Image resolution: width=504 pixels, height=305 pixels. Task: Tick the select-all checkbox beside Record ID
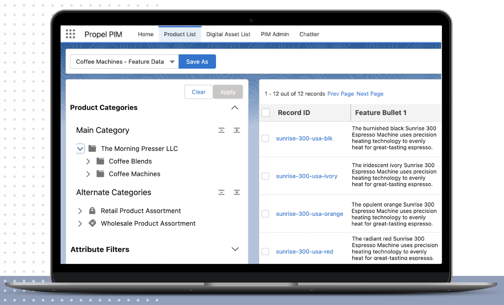pyautogui.click(x=266, y=113)
